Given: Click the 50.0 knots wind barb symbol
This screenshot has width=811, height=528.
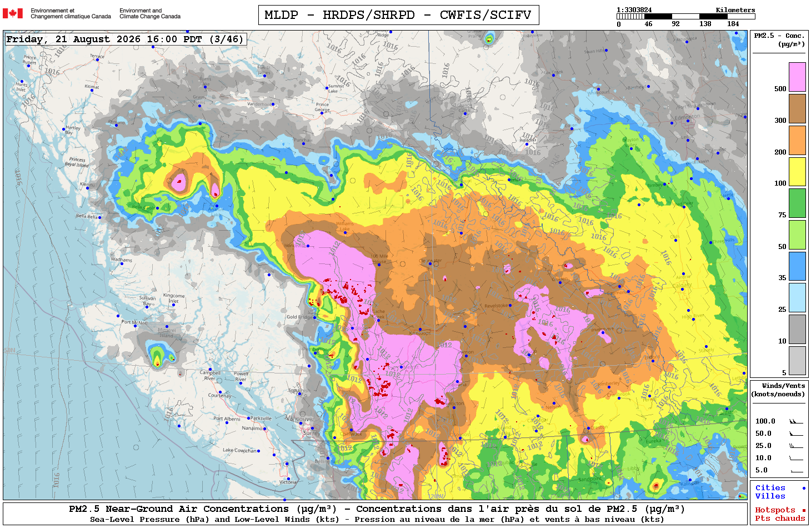Looking at the screenshot, I should [796, 434].
